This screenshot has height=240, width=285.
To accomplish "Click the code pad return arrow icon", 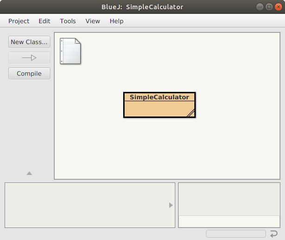I will 274,234.
